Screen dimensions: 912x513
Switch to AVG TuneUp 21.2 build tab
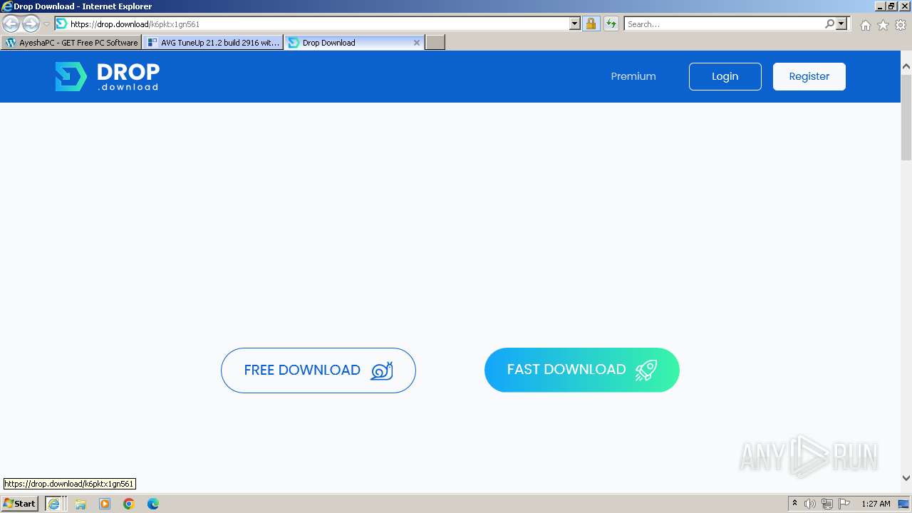213,42
